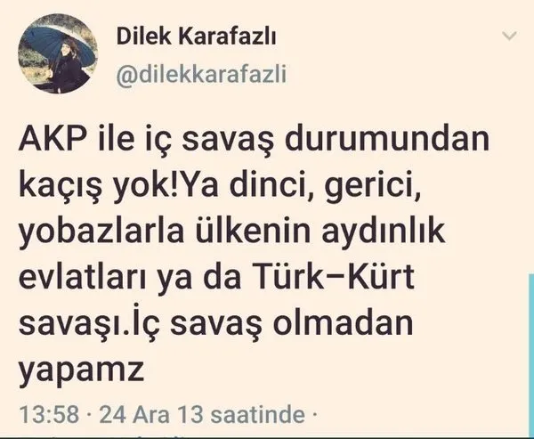
Task: Click the teal vertical bar at the right edge
Action: pos(531,354)
